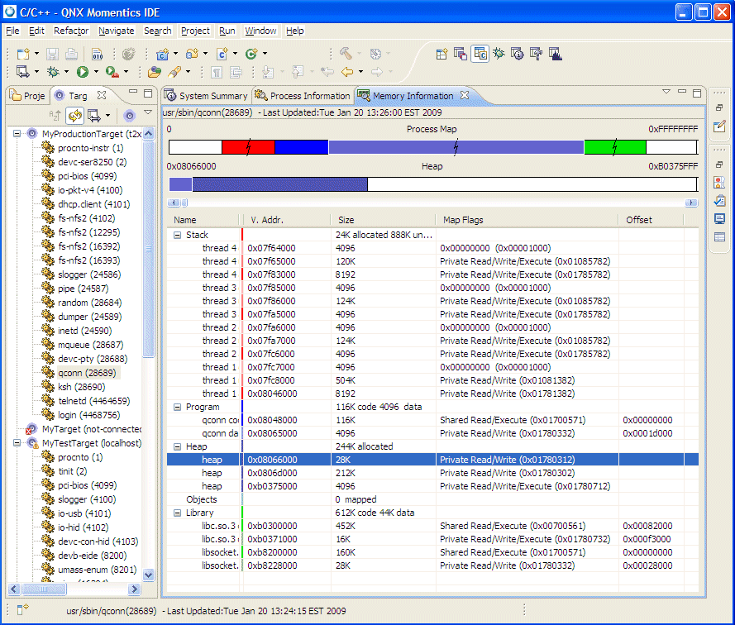This screenshot has height=625, width=735.
Task: Click the horizontal scrollbar below the Heap map
Action: [x=413, y=203]
